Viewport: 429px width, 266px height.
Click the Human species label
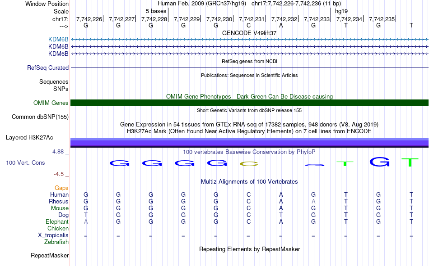click(59, 194)
